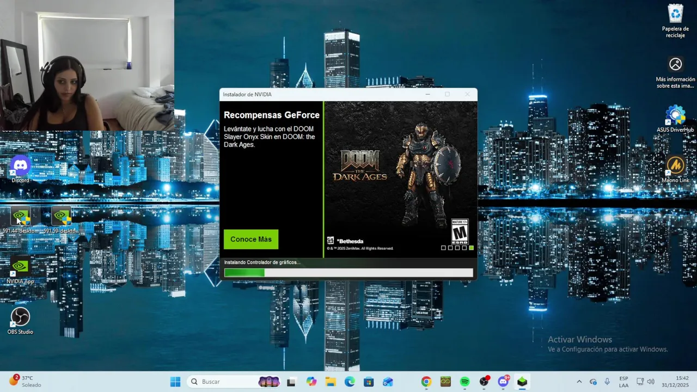The image size is (697, 392).
Task: Switch to Discord in the taskbar
Action: [x=503, y=382]
